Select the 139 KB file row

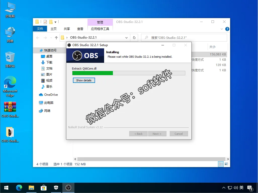209,65
